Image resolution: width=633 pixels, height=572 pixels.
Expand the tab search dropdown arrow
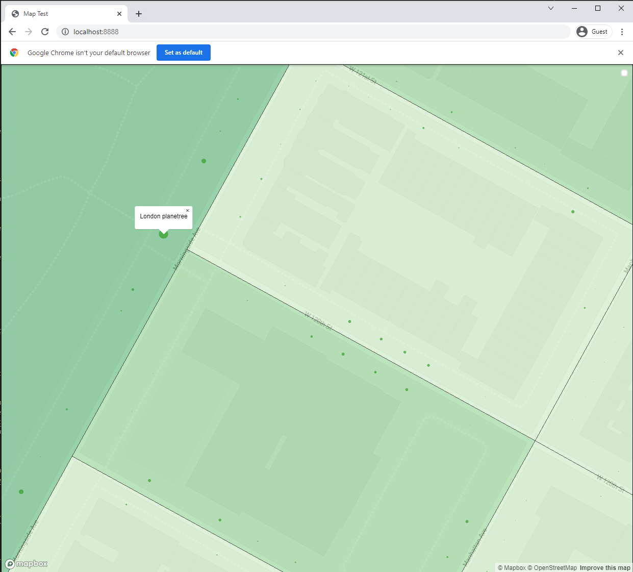[551, 8]
